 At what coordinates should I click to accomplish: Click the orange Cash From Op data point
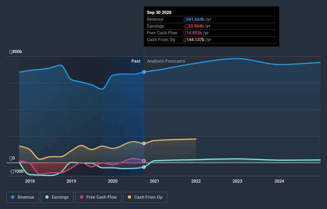click(144, 144)
